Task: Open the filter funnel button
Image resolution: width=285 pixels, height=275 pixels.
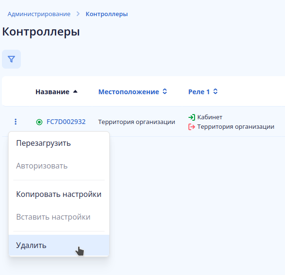Action: (x=11, y=59)
